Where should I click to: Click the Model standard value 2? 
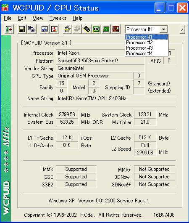[94, 83]
